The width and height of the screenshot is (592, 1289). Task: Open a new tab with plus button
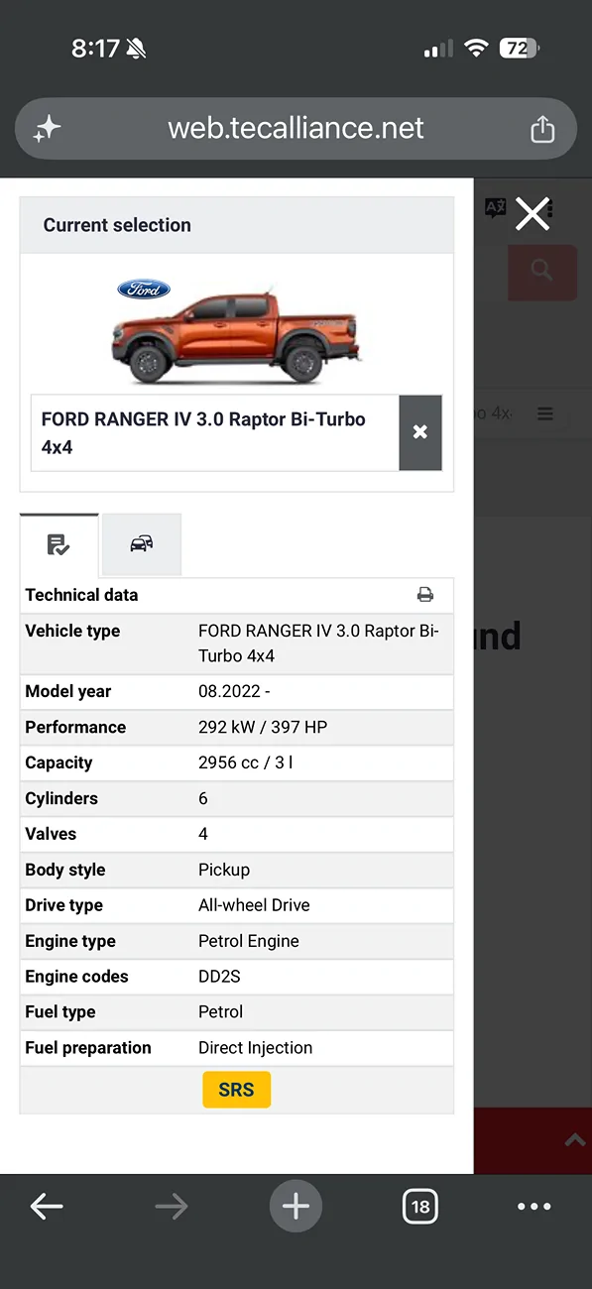tap(296, 1207)
